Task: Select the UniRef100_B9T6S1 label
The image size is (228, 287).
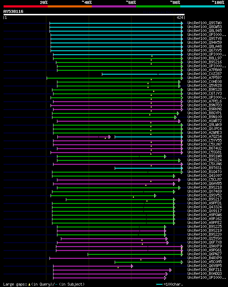Action: [x=204, y=168]
